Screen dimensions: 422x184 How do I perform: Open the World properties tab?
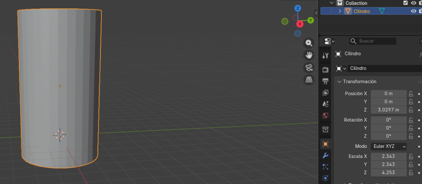tap(326, 115)
